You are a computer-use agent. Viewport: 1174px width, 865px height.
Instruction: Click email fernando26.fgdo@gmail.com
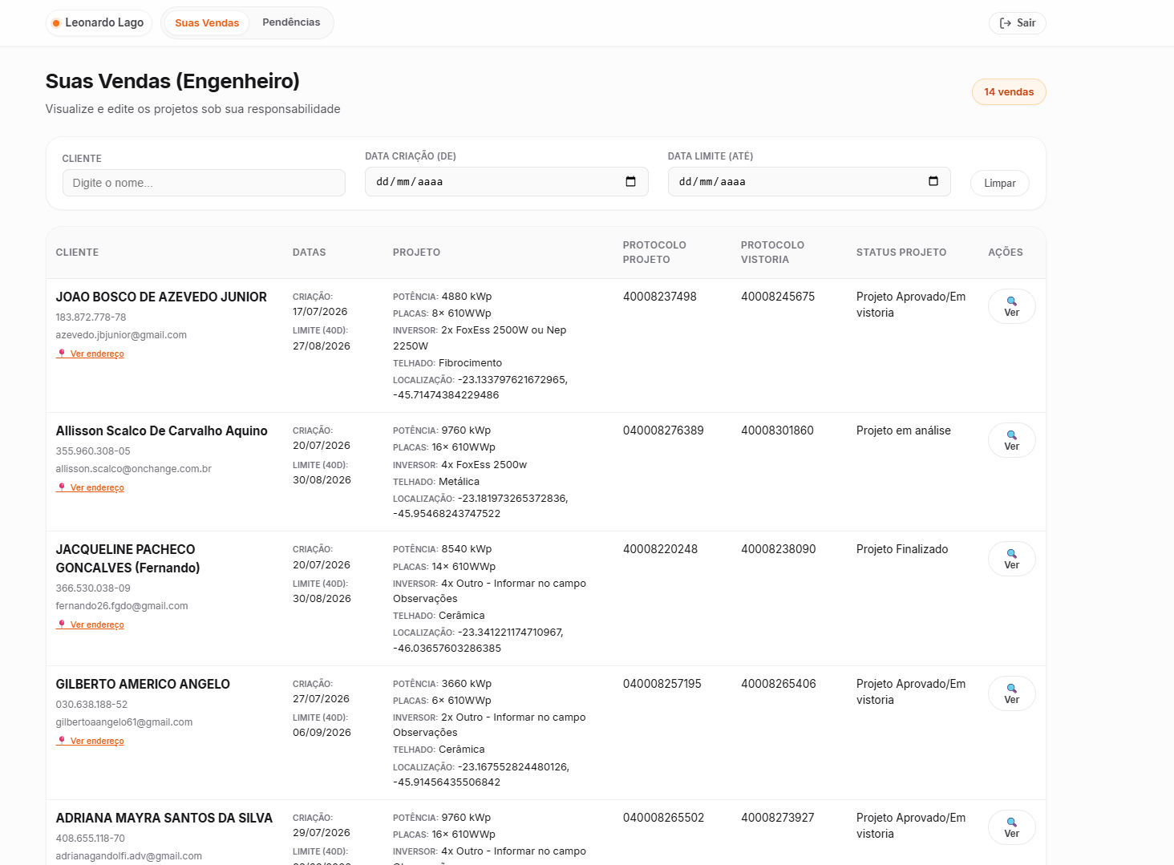(x=122, y=606)
